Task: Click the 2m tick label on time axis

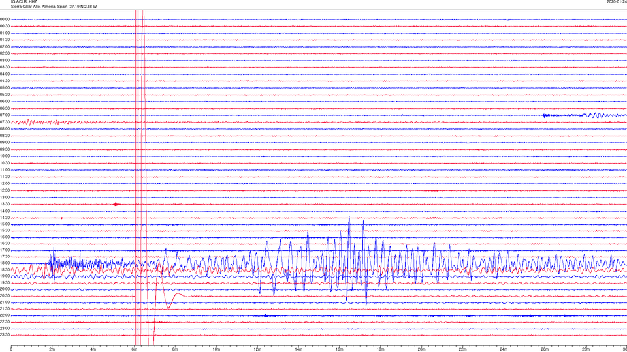Action: 52,349
